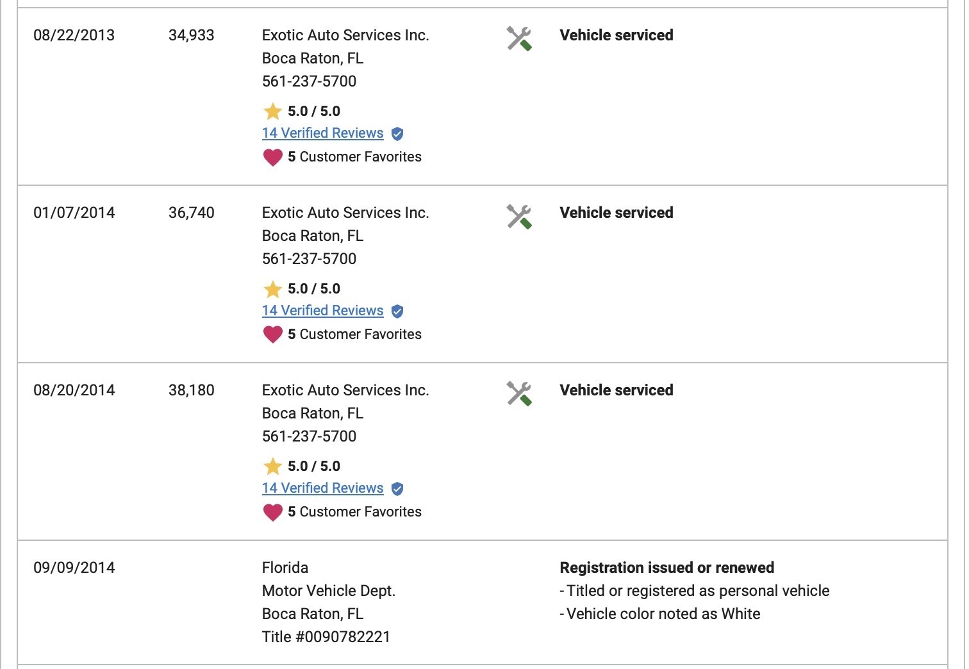969x669 pixels.
Task: Click the heart favorites icon in 01/07/2014 entry
Action: point(272,334)
